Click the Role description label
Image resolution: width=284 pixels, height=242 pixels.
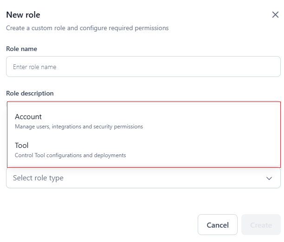click(30, 93)
